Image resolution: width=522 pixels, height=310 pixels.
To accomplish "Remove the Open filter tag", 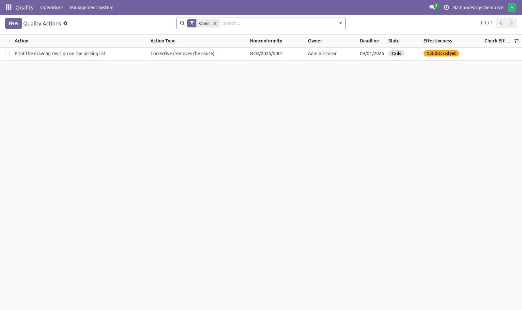I will pyautogui.click(x=215, y=23).
